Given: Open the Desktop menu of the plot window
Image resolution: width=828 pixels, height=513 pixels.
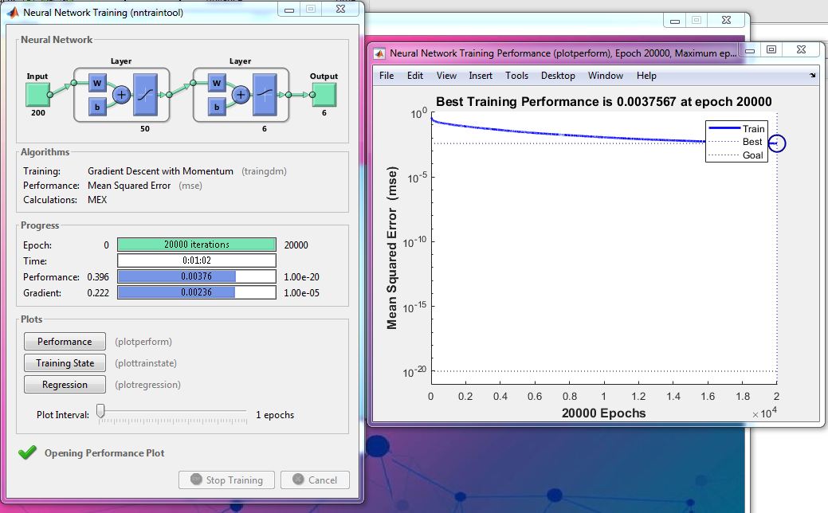Looking at the screenshot, I should pos(558,76).
